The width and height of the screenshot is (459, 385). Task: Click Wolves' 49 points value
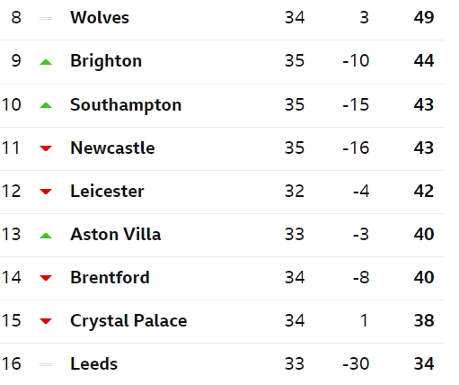(x=424, y=17)
